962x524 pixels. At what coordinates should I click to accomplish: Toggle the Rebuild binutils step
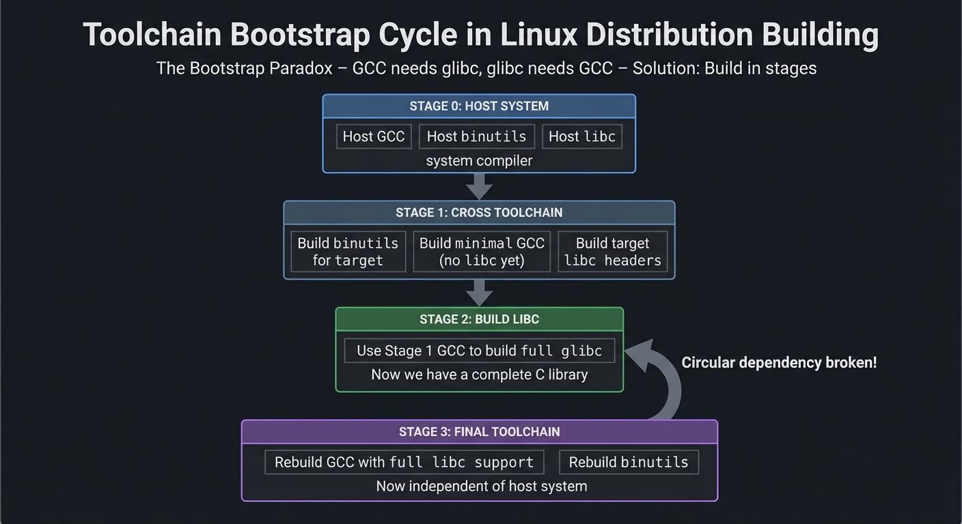tap(629, 462)
